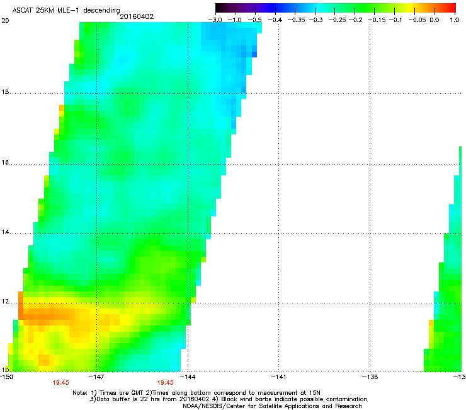Viewport: 466px width, 410px height.
Task: Click the longitude axis label -138
Action: pyautogui.click(x=370, y=377)
